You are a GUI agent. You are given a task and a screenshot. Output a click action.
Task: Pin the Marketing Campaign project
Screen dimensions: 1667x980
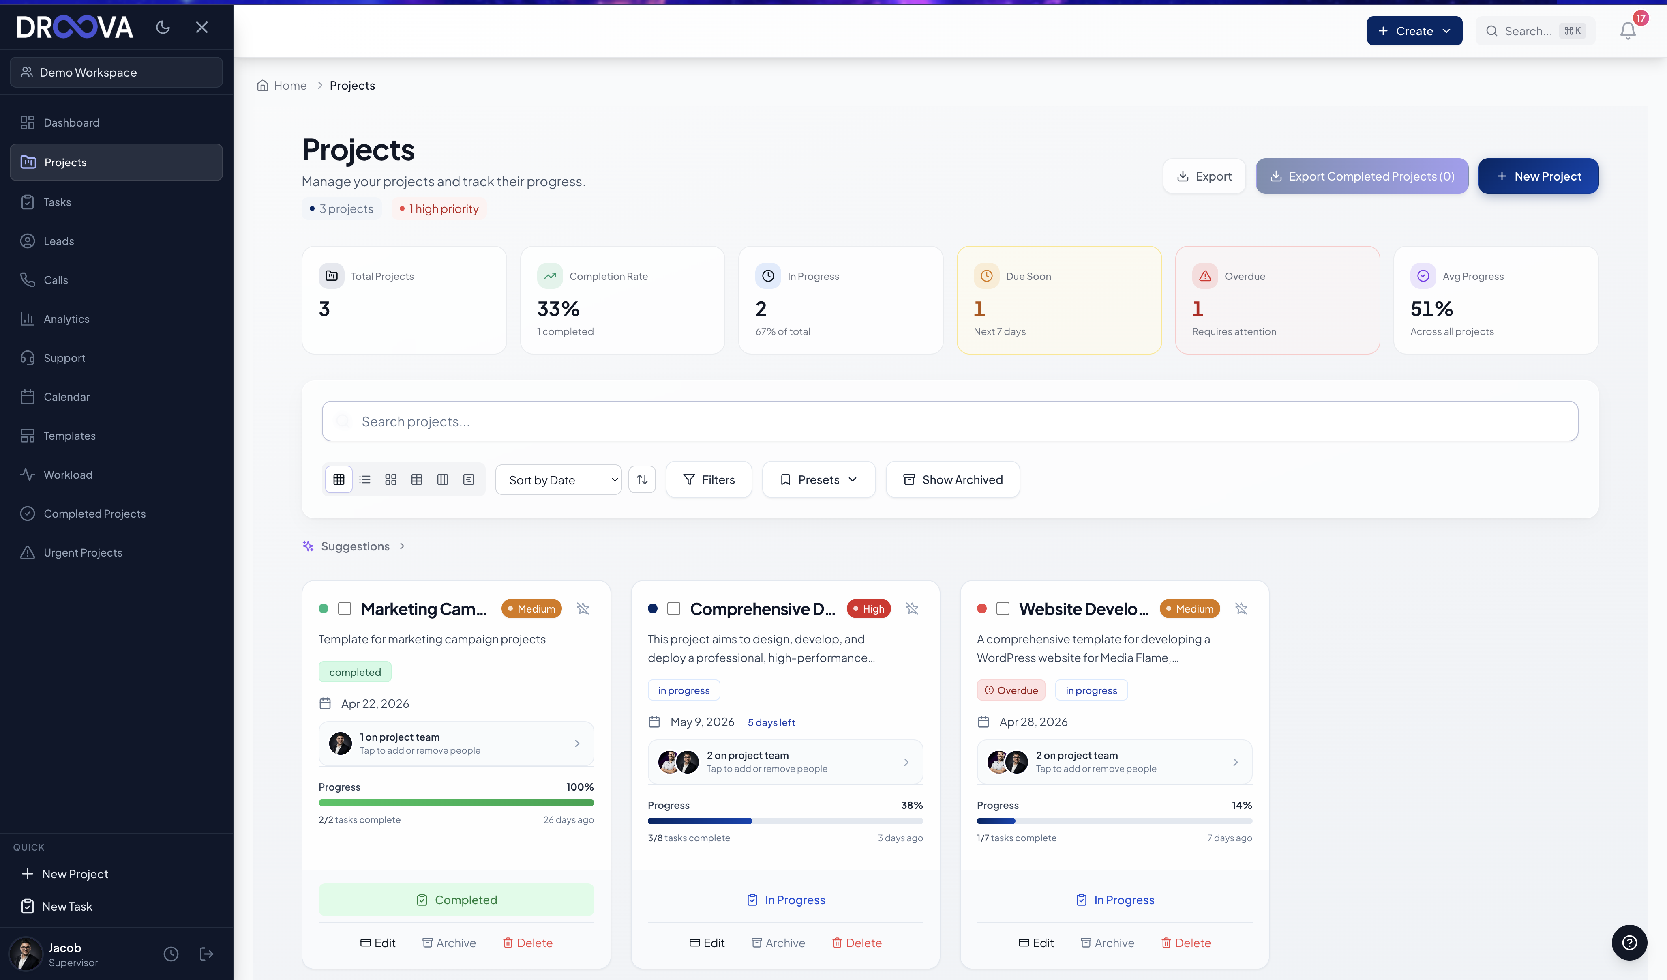[583, 608]
